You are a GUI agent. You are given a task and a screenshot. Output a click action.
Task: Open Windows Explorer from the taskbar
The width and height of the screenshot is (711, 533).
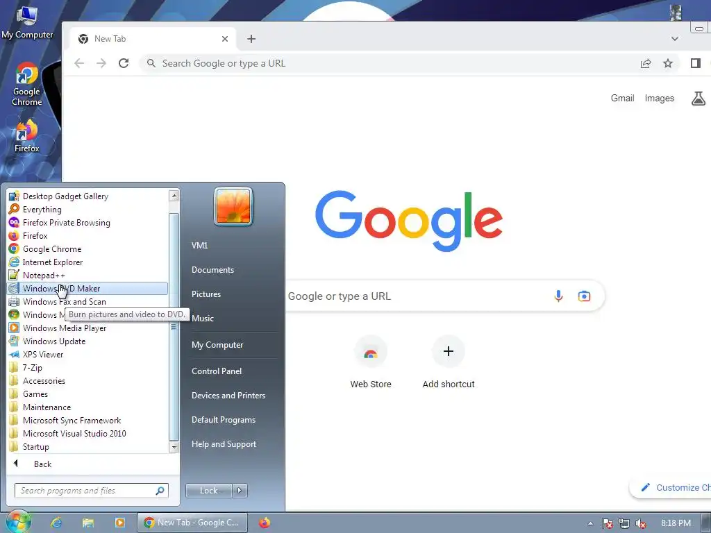coord(88,523)
